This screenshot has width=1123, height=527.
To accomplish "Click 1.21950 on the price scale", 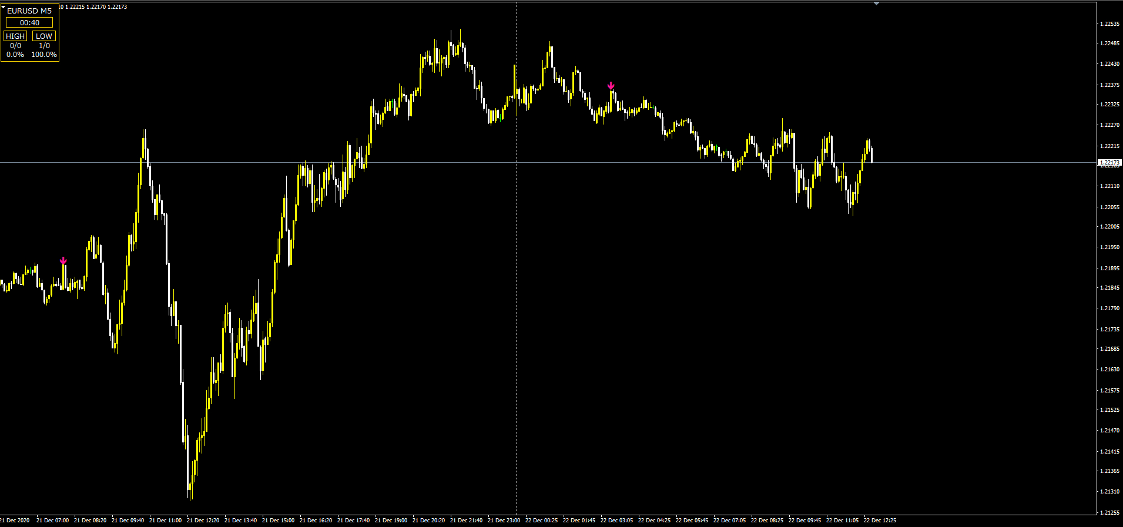I will tap(1109, 247).
